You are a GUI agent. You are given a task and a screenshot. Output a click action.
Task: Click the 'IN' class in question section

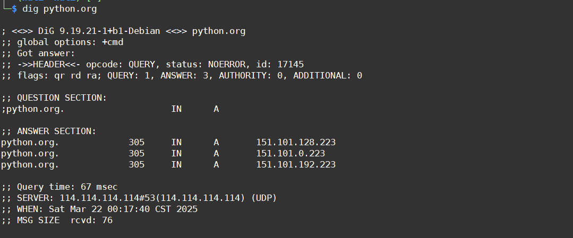click(176, 109)
